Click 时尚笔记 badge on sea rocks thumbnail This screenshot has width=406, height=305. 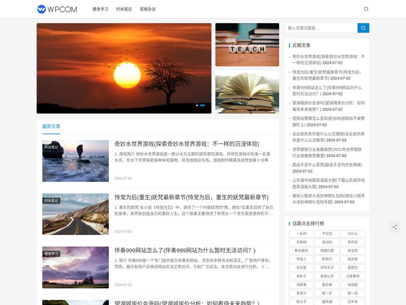click(51, 147)
